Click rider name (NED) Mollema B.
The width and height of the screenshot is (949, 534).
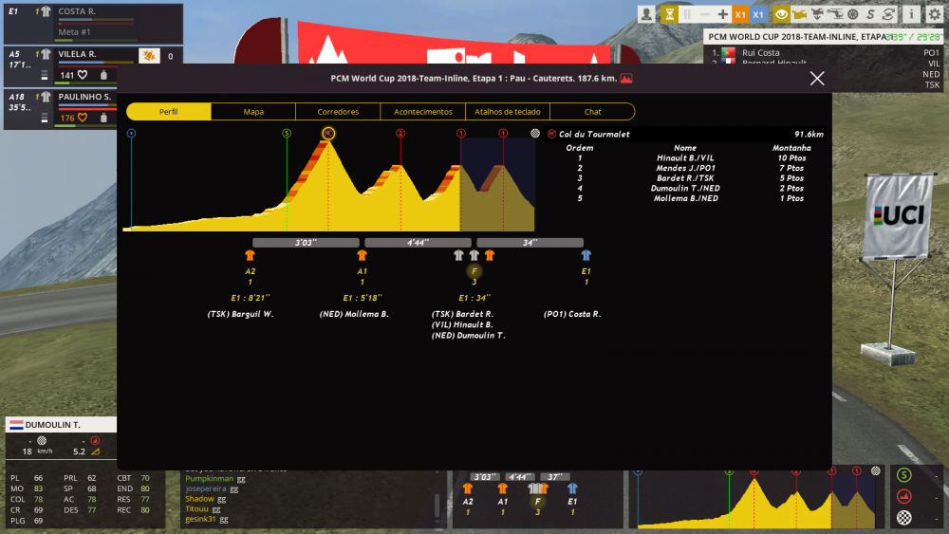(x=354, y=315)
